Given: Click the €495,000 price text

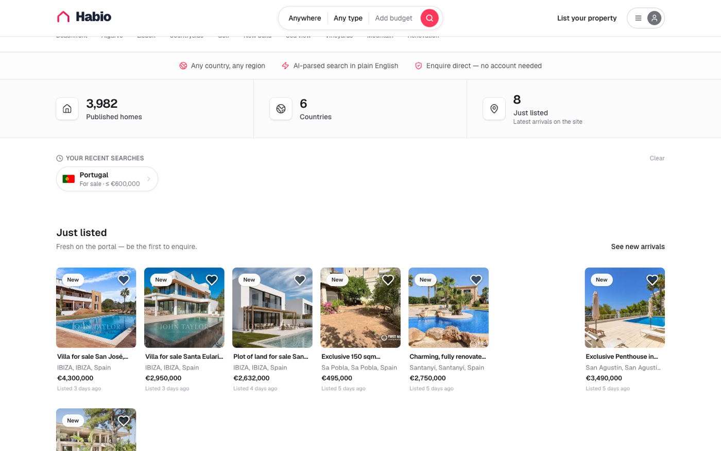Looking at the screenshot, I should tap(337, 378).
